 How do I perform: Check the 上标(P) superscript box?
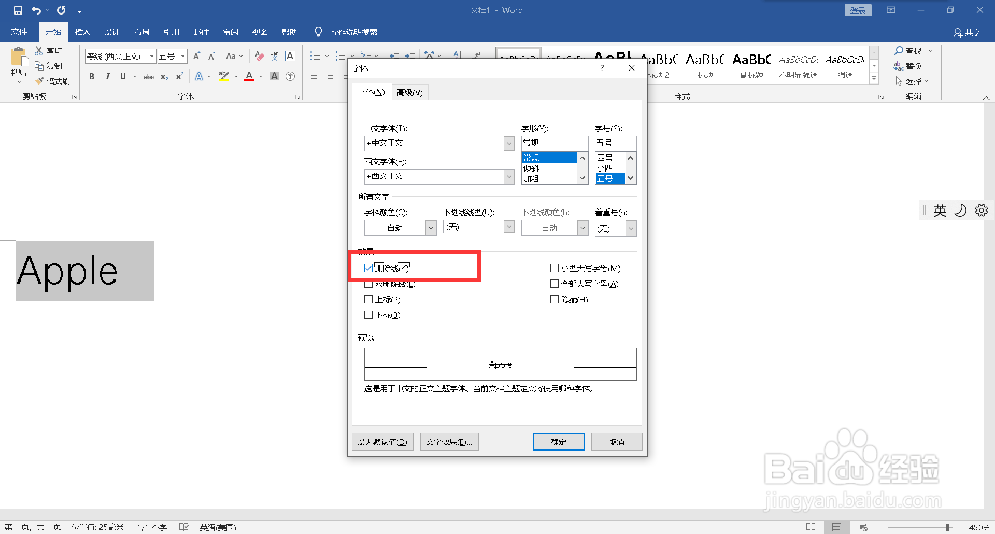click(x=368, y=299)
